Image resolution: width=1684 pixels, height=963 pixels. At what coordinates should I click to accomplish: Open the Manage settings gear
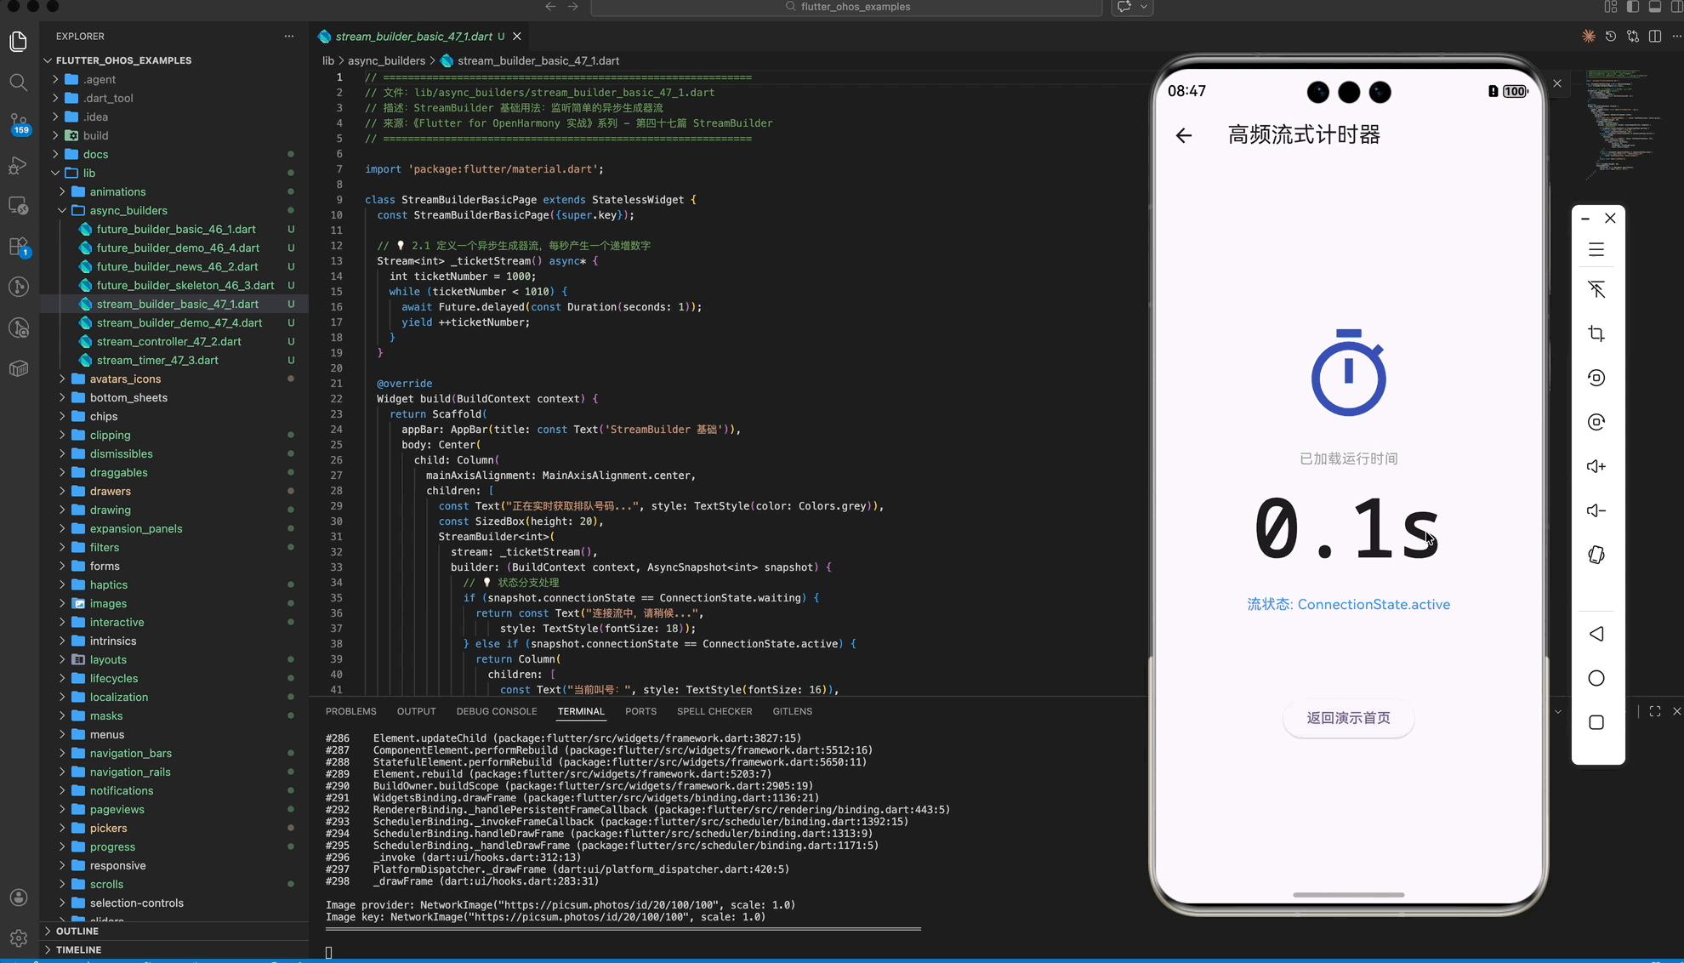(18, 938)
